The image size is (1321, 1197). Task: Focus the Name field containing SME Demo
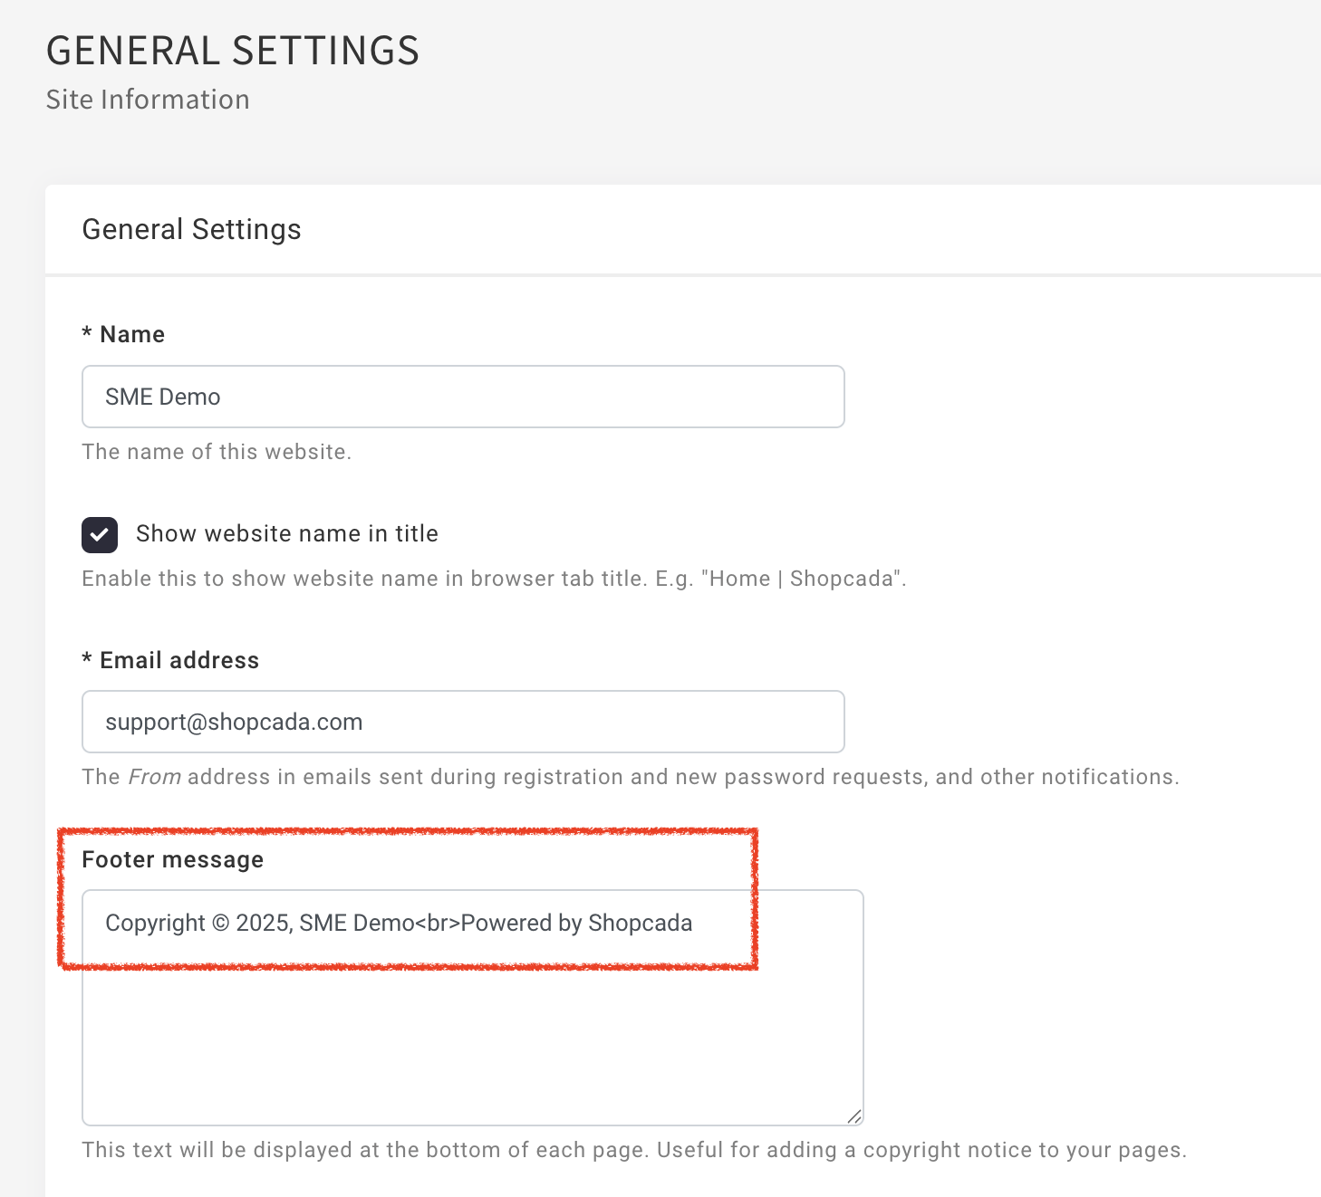pyautogui.click(x=462, y=397)
